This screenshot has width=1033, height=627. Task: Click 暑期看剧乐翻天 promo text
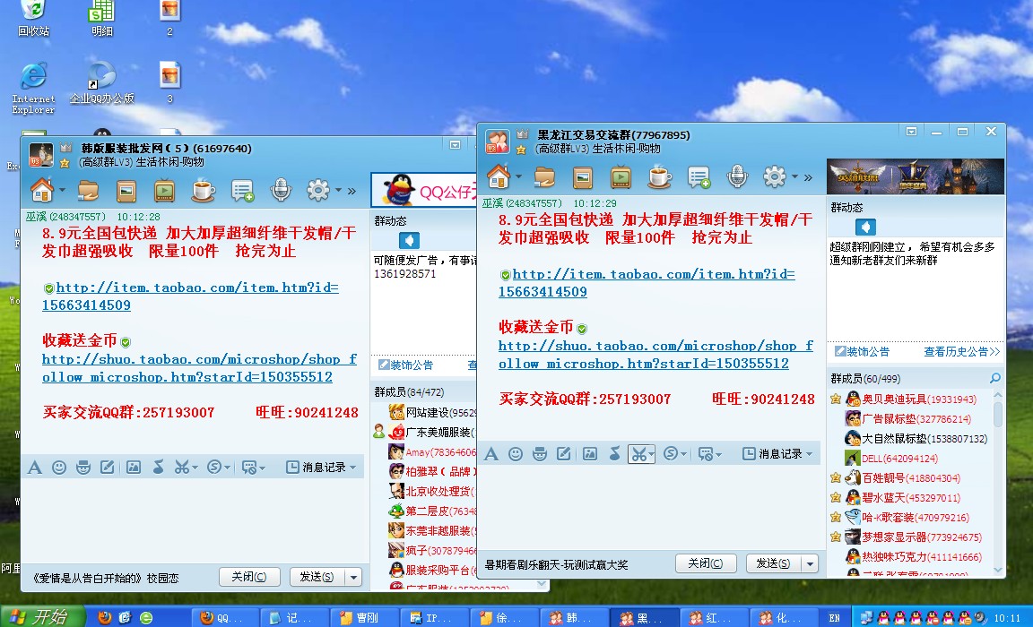point(556,564)
